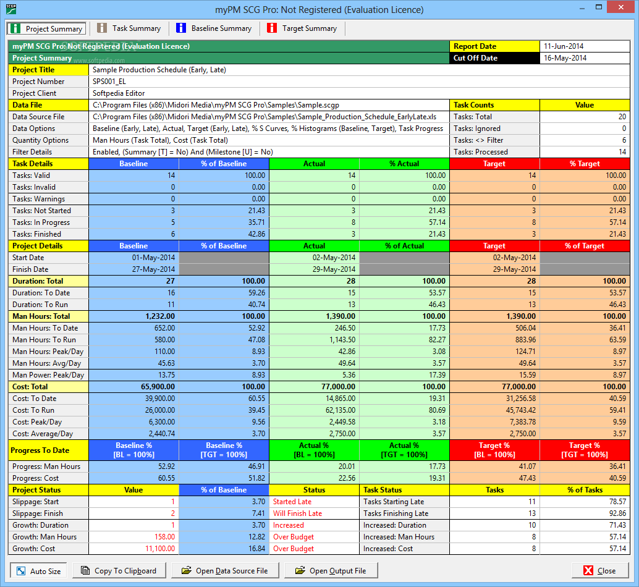Screen dimensions: 639x587
Task: Click the folder icon on Open Output File
Action: click(300, 571)
